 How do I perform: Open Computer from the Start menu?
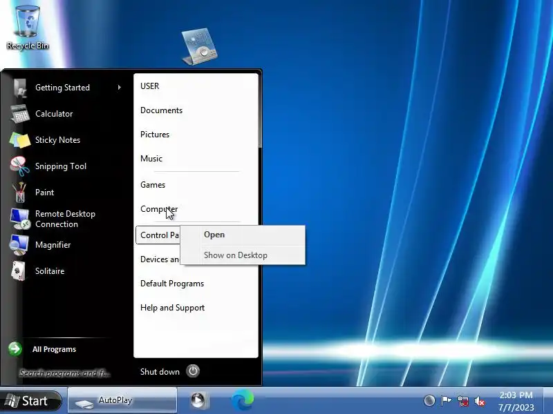159,209
